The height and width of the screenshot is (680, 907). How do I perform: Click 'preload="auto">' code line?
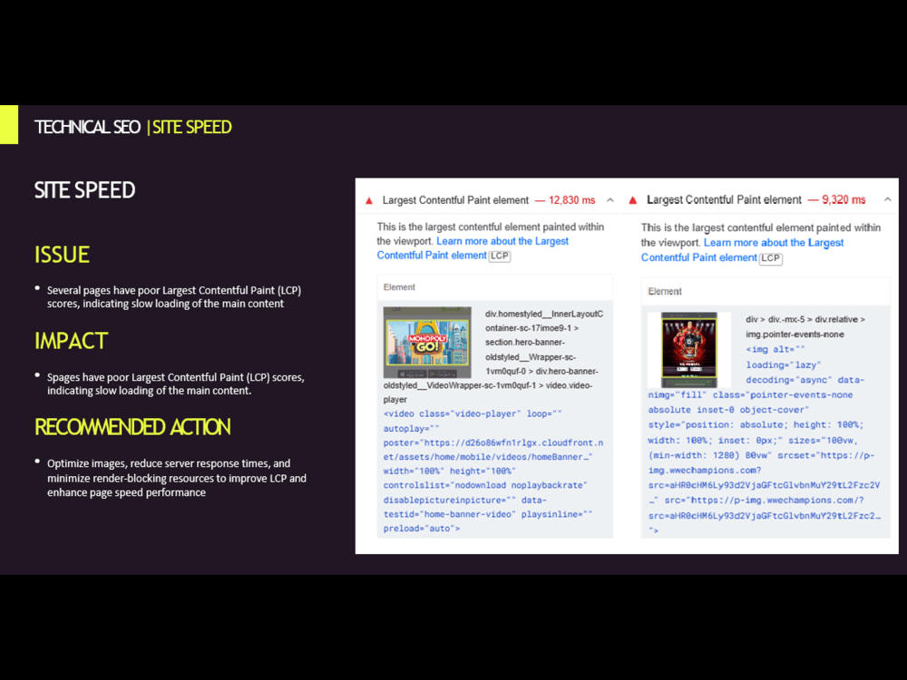422,529
